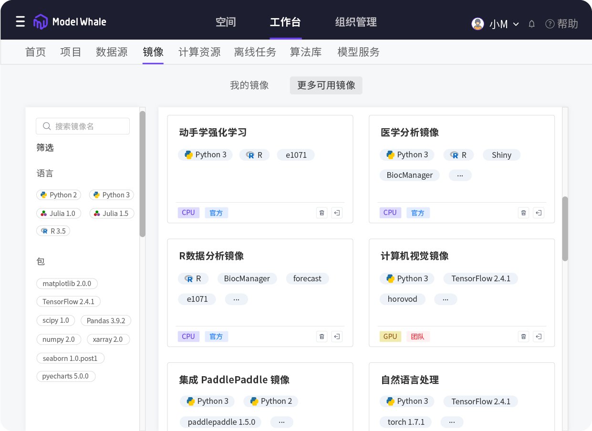Open the hamburger menu icon
The height and width of the screenshot is (431, 592).
click(20, 22)
